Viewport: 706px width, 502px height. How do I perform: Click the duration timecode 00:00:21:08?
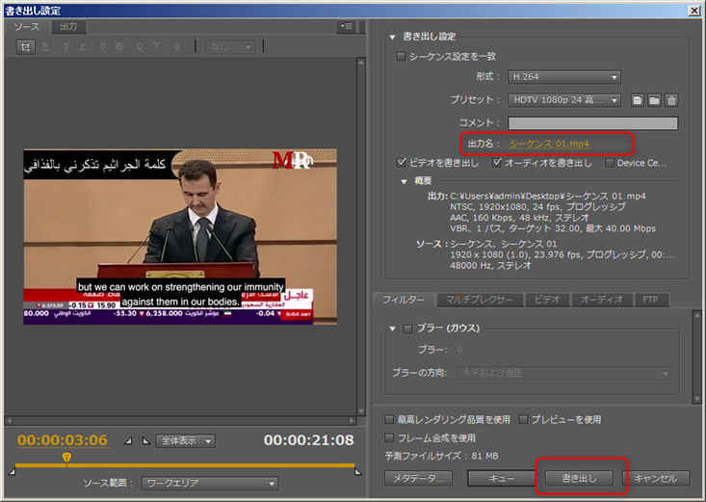[x=309, y=439]
